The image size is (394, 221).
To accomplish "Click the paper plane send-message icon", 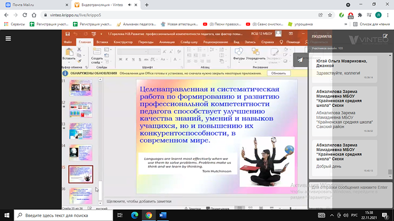I will pos(300,60).
